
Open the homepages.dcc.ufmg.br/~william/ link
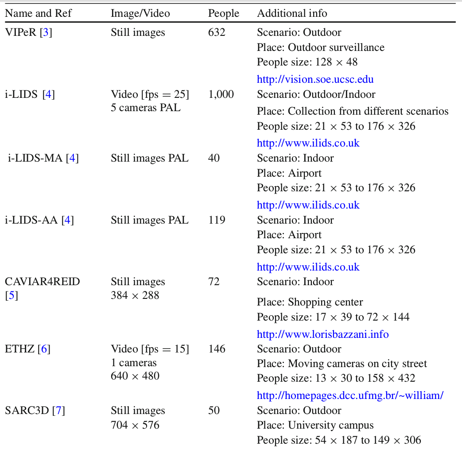coord(350,395)
